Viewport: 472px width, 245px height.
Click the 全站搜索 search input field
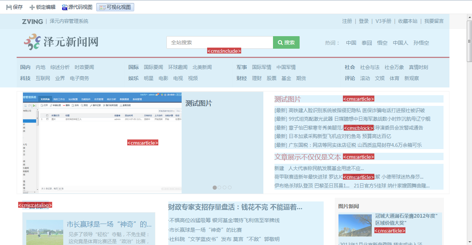(x=220, y=42)
